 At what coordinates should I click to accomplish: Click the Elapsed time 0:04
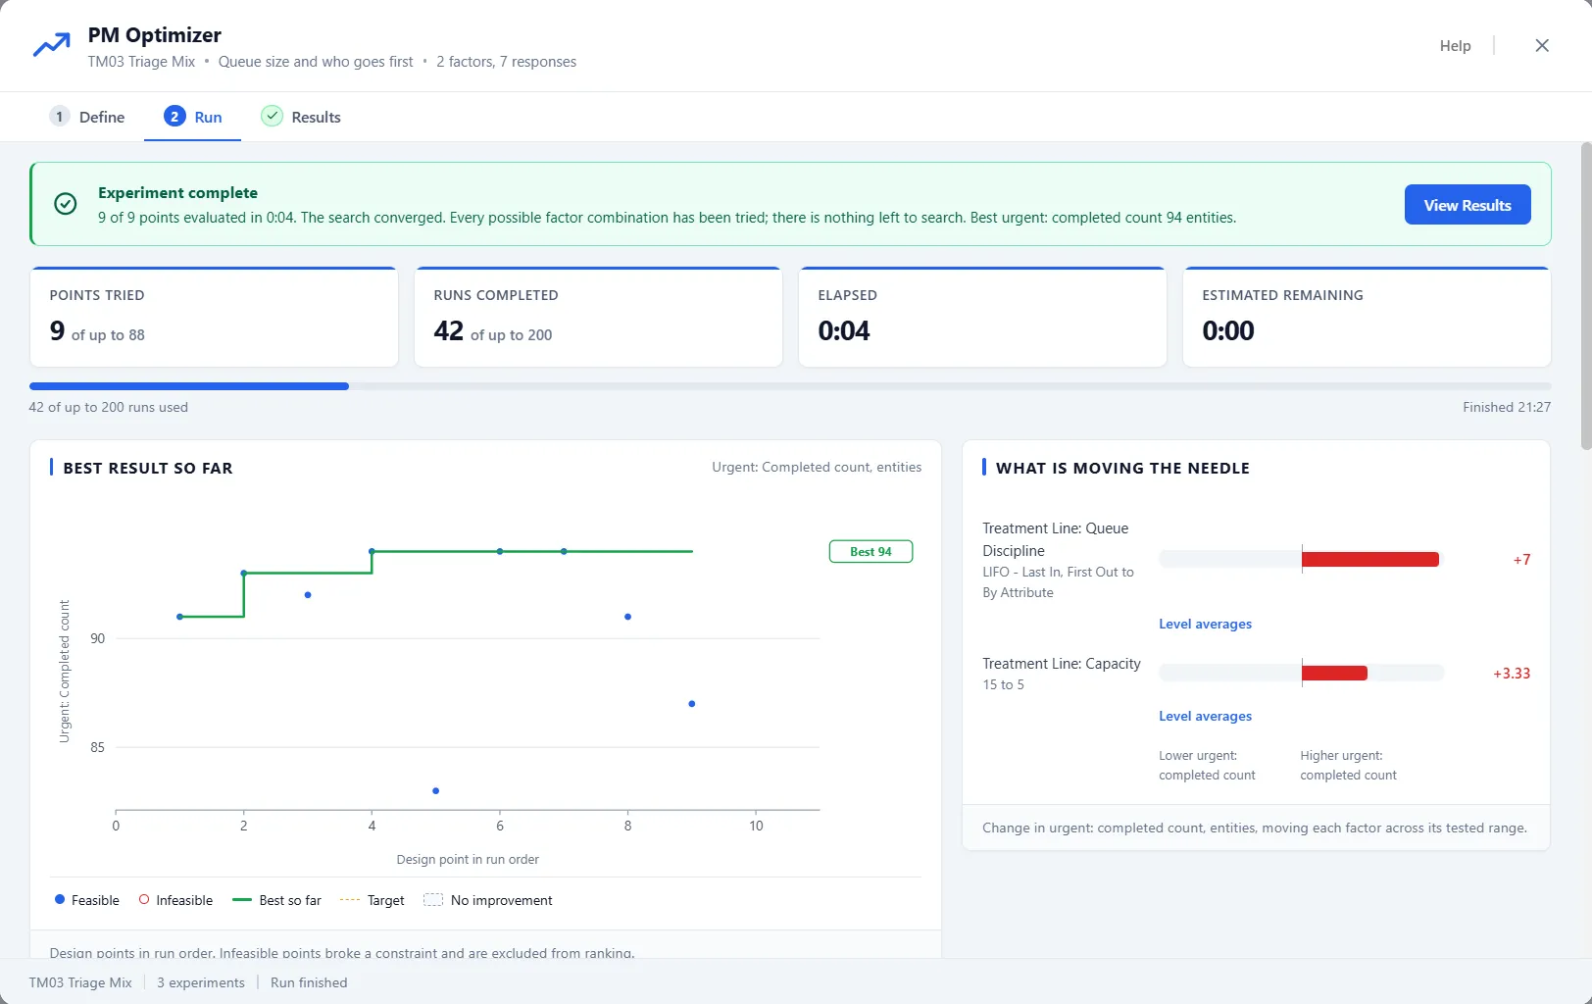(844, 331)
